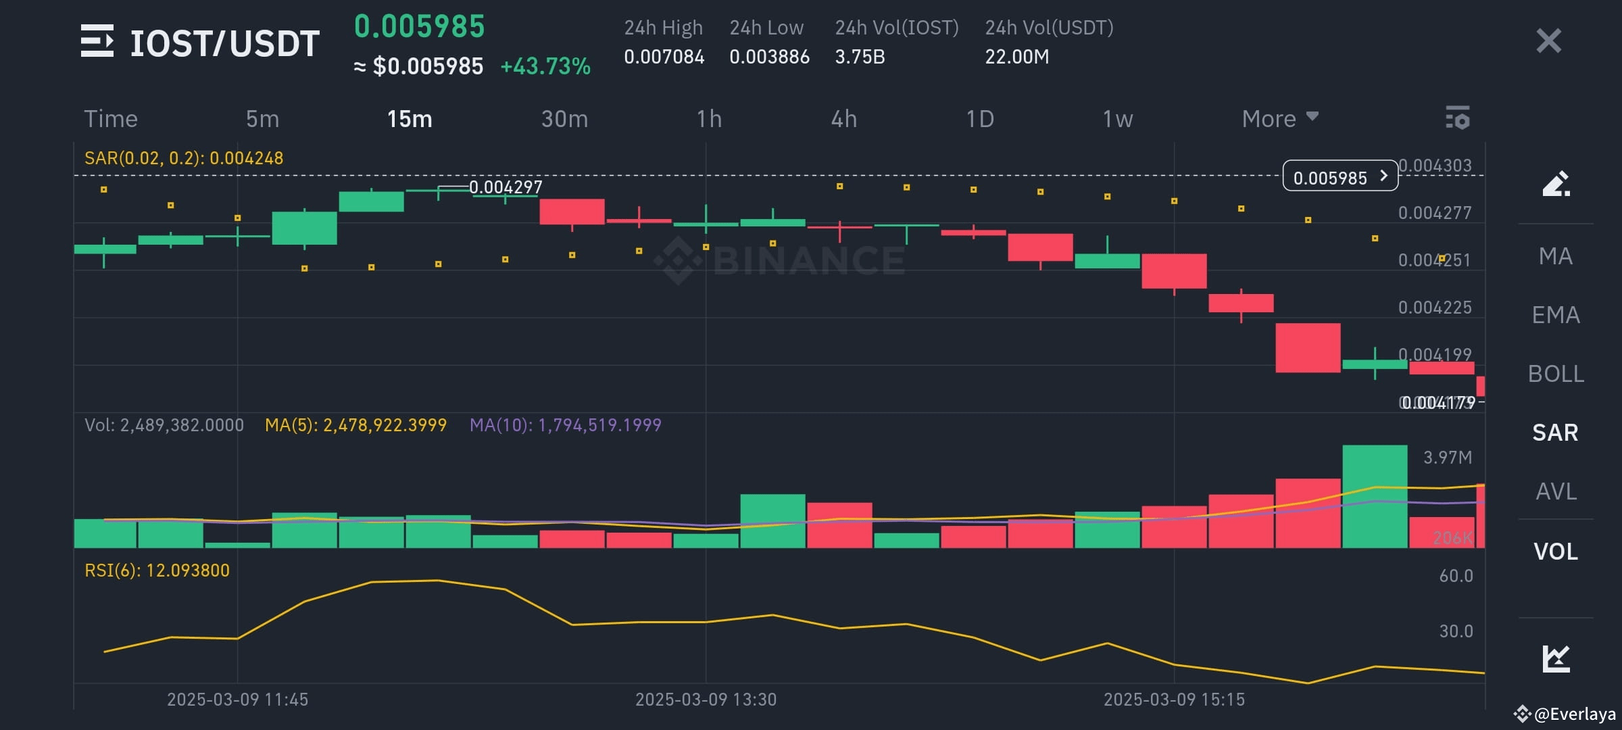Screen dimensions: 1622x730
Task: Toggle the SAR indicator overlay
Action: tap(1555, 432)
